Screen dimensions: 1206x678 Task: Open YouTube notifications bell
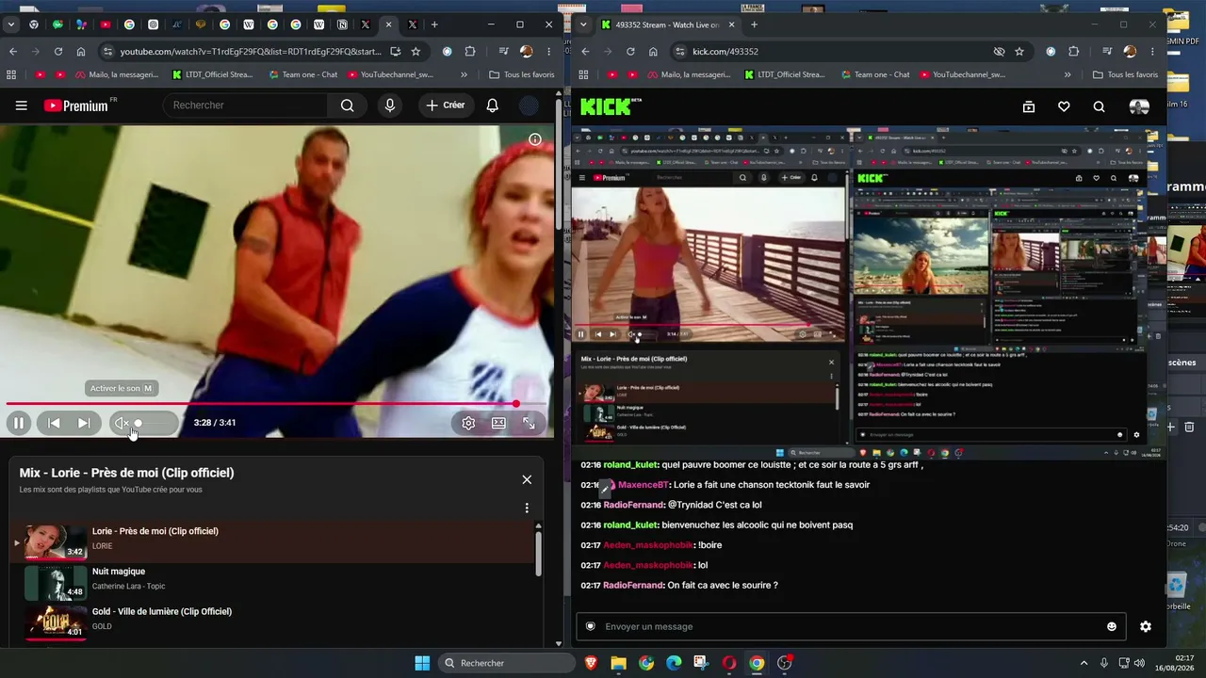coord(492,105)
